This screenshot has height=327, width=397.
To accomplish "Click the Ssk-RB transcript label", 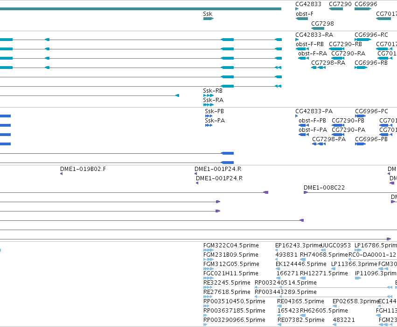I will point(213,91).
